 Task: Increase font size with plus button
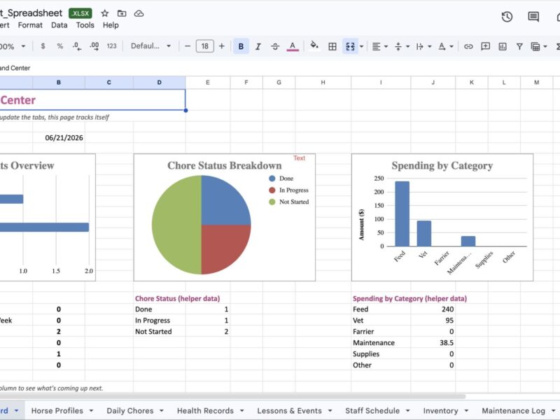pos(222,46)
